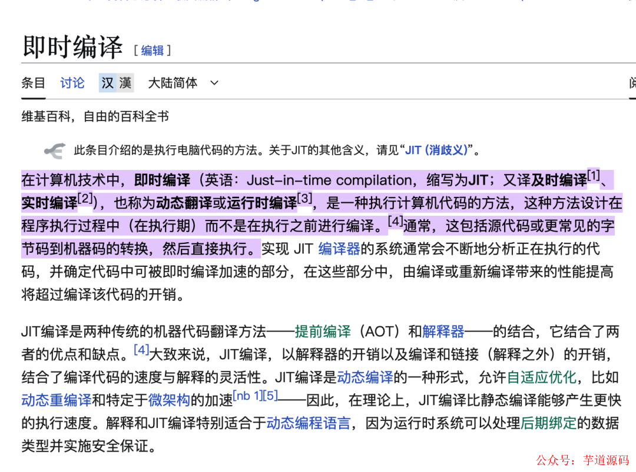Image resolution: width=636 pixels, height=472 pixels.
Task: Jump to footnote [1] after 及时编译
Action: pos(593,175)
